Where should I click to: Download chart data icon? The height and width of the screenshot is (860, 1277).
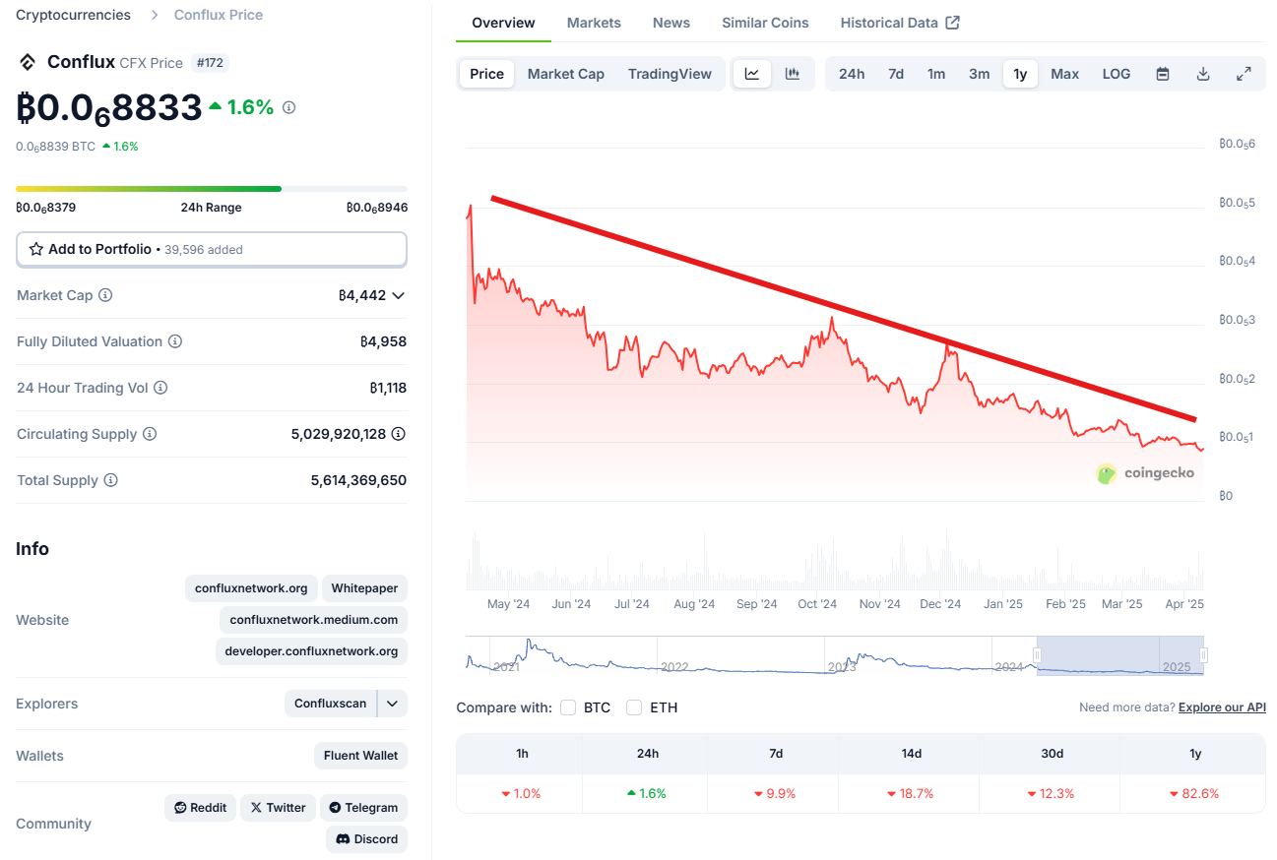tap(1203, 74)
